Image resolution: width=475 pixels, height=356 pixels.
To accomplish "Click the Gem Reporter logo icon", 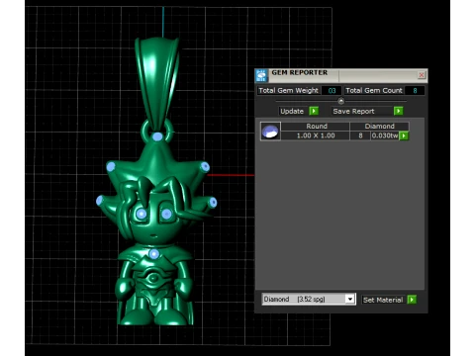I will pos(261,75).
